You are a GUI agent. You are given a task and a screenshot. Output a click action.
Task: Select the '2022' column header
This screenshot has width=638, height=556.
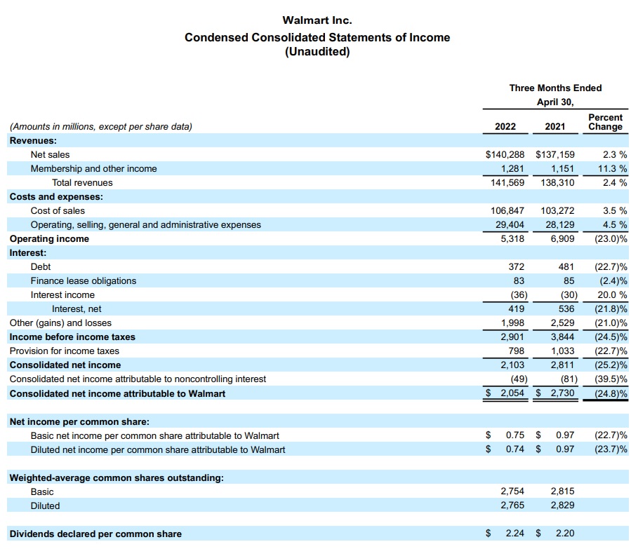click(x=505, y=126)
